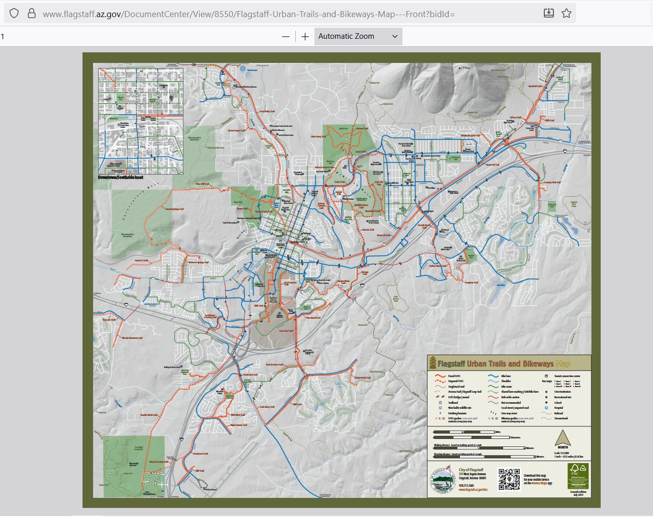Viewport: 653px width, 517px height.
Task: Click the tracking protection shield icon
Action: pyautogui.click(x=14, y=14)
